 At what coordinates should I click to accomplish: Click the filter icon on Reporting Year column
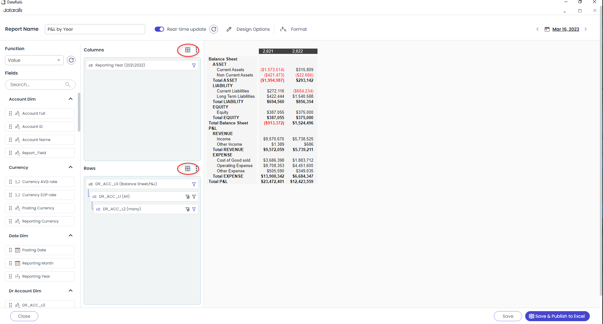tap(194, 65)
